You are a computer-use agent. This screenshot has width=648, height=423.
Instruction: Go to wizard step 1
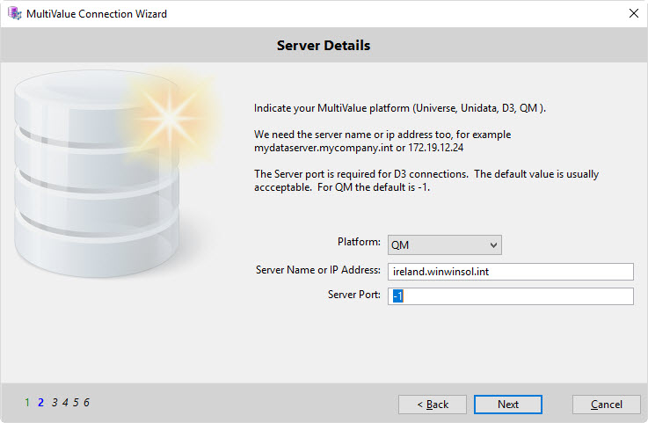point(27,402)
